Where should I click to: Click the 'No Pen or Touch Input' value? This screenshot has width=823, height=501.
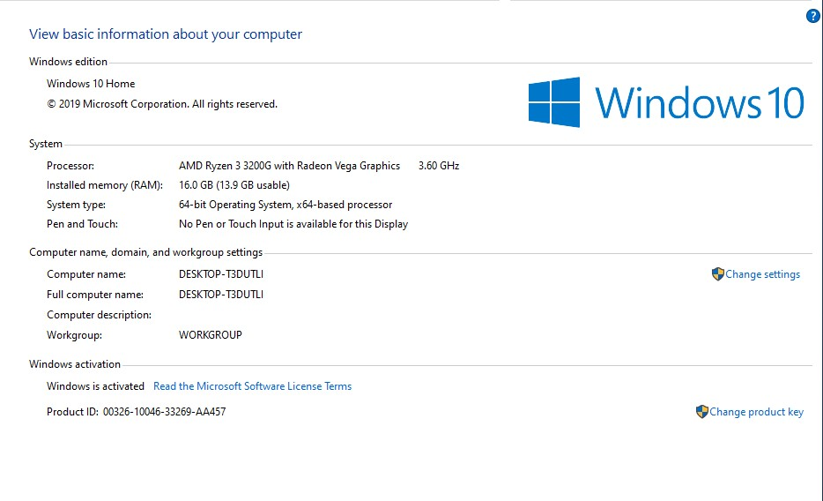click(293, 224)
